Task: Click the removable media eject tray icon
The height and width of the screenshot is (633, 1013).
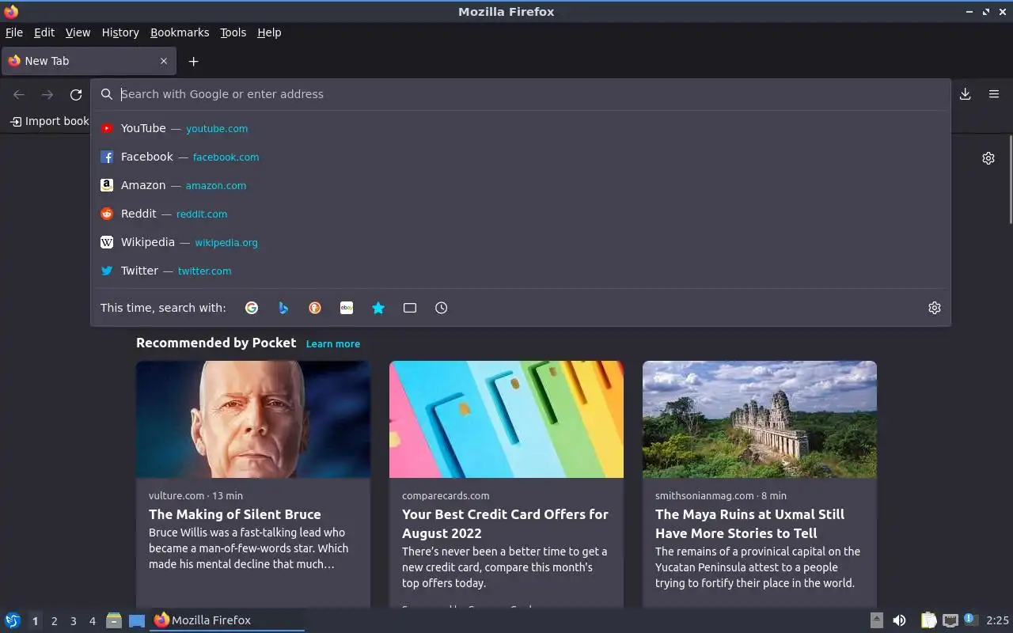Action: pos(876,620)
